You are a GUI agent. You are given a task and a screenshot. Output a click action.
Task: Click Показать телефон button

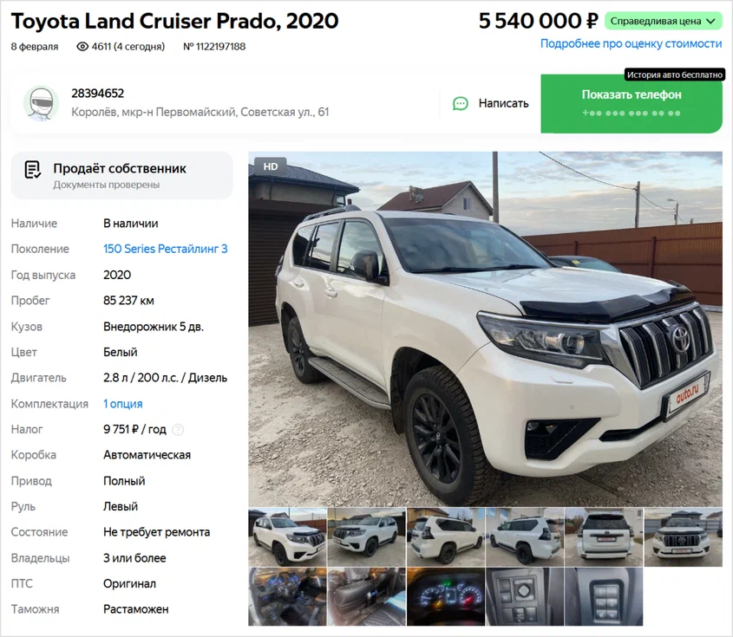[632, 104]
